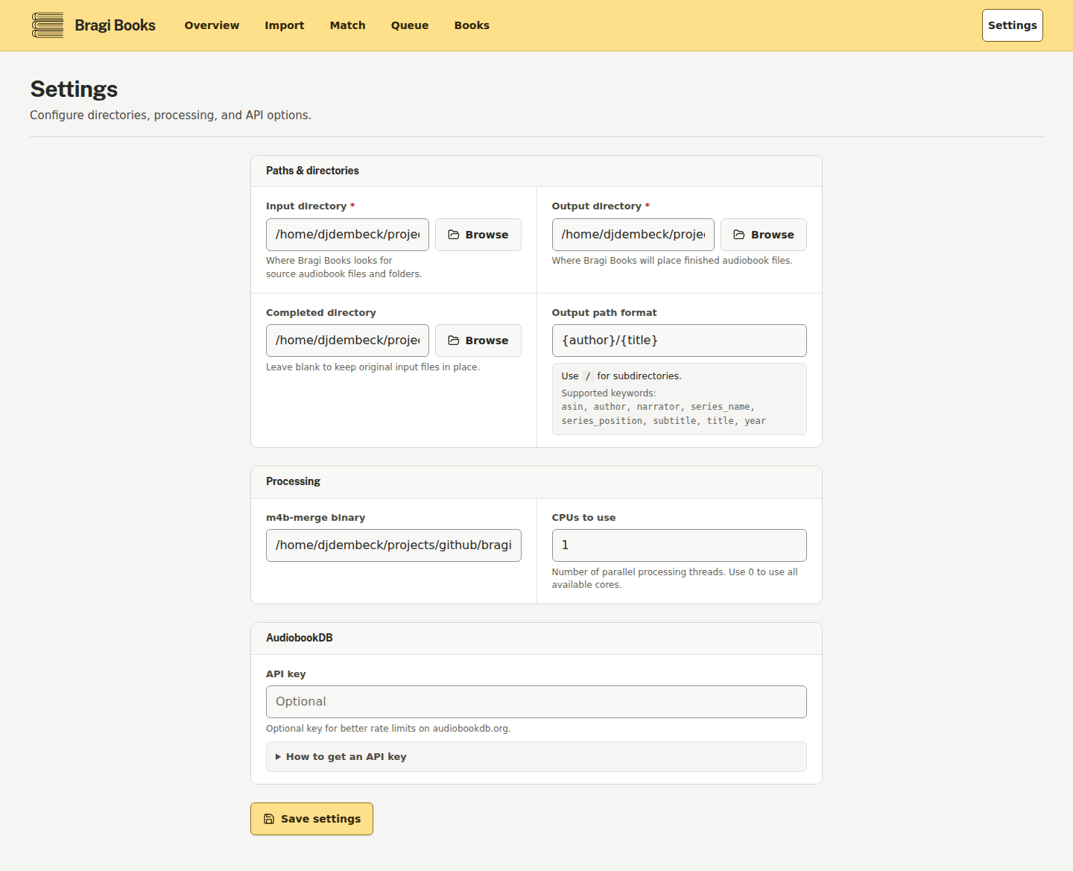Click the 'Completed directory' label

321,313
